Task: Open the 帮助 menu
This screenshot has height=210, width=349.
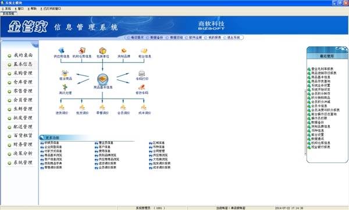Action: [x=32, y=9]
